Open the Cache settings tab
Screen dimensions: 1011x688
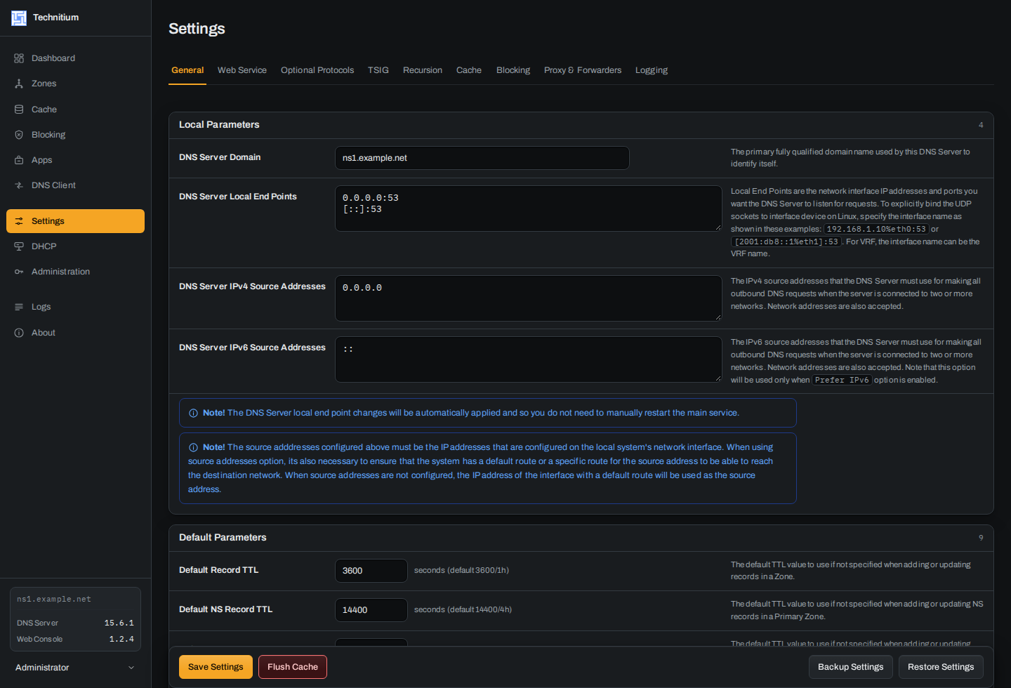(x=469, y=70)
